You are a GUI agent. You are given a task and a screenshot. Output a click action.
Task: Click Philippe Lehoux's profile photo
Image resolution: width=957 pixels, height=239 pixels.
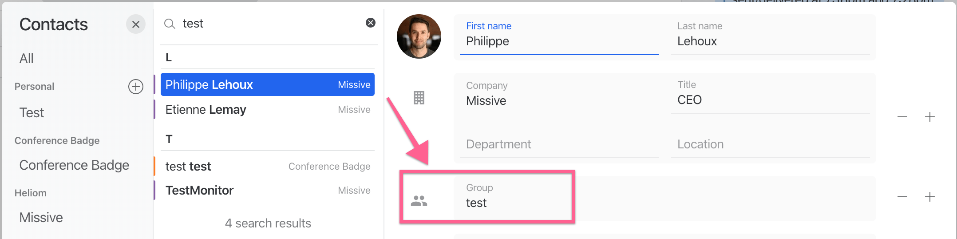pos(419,36)
